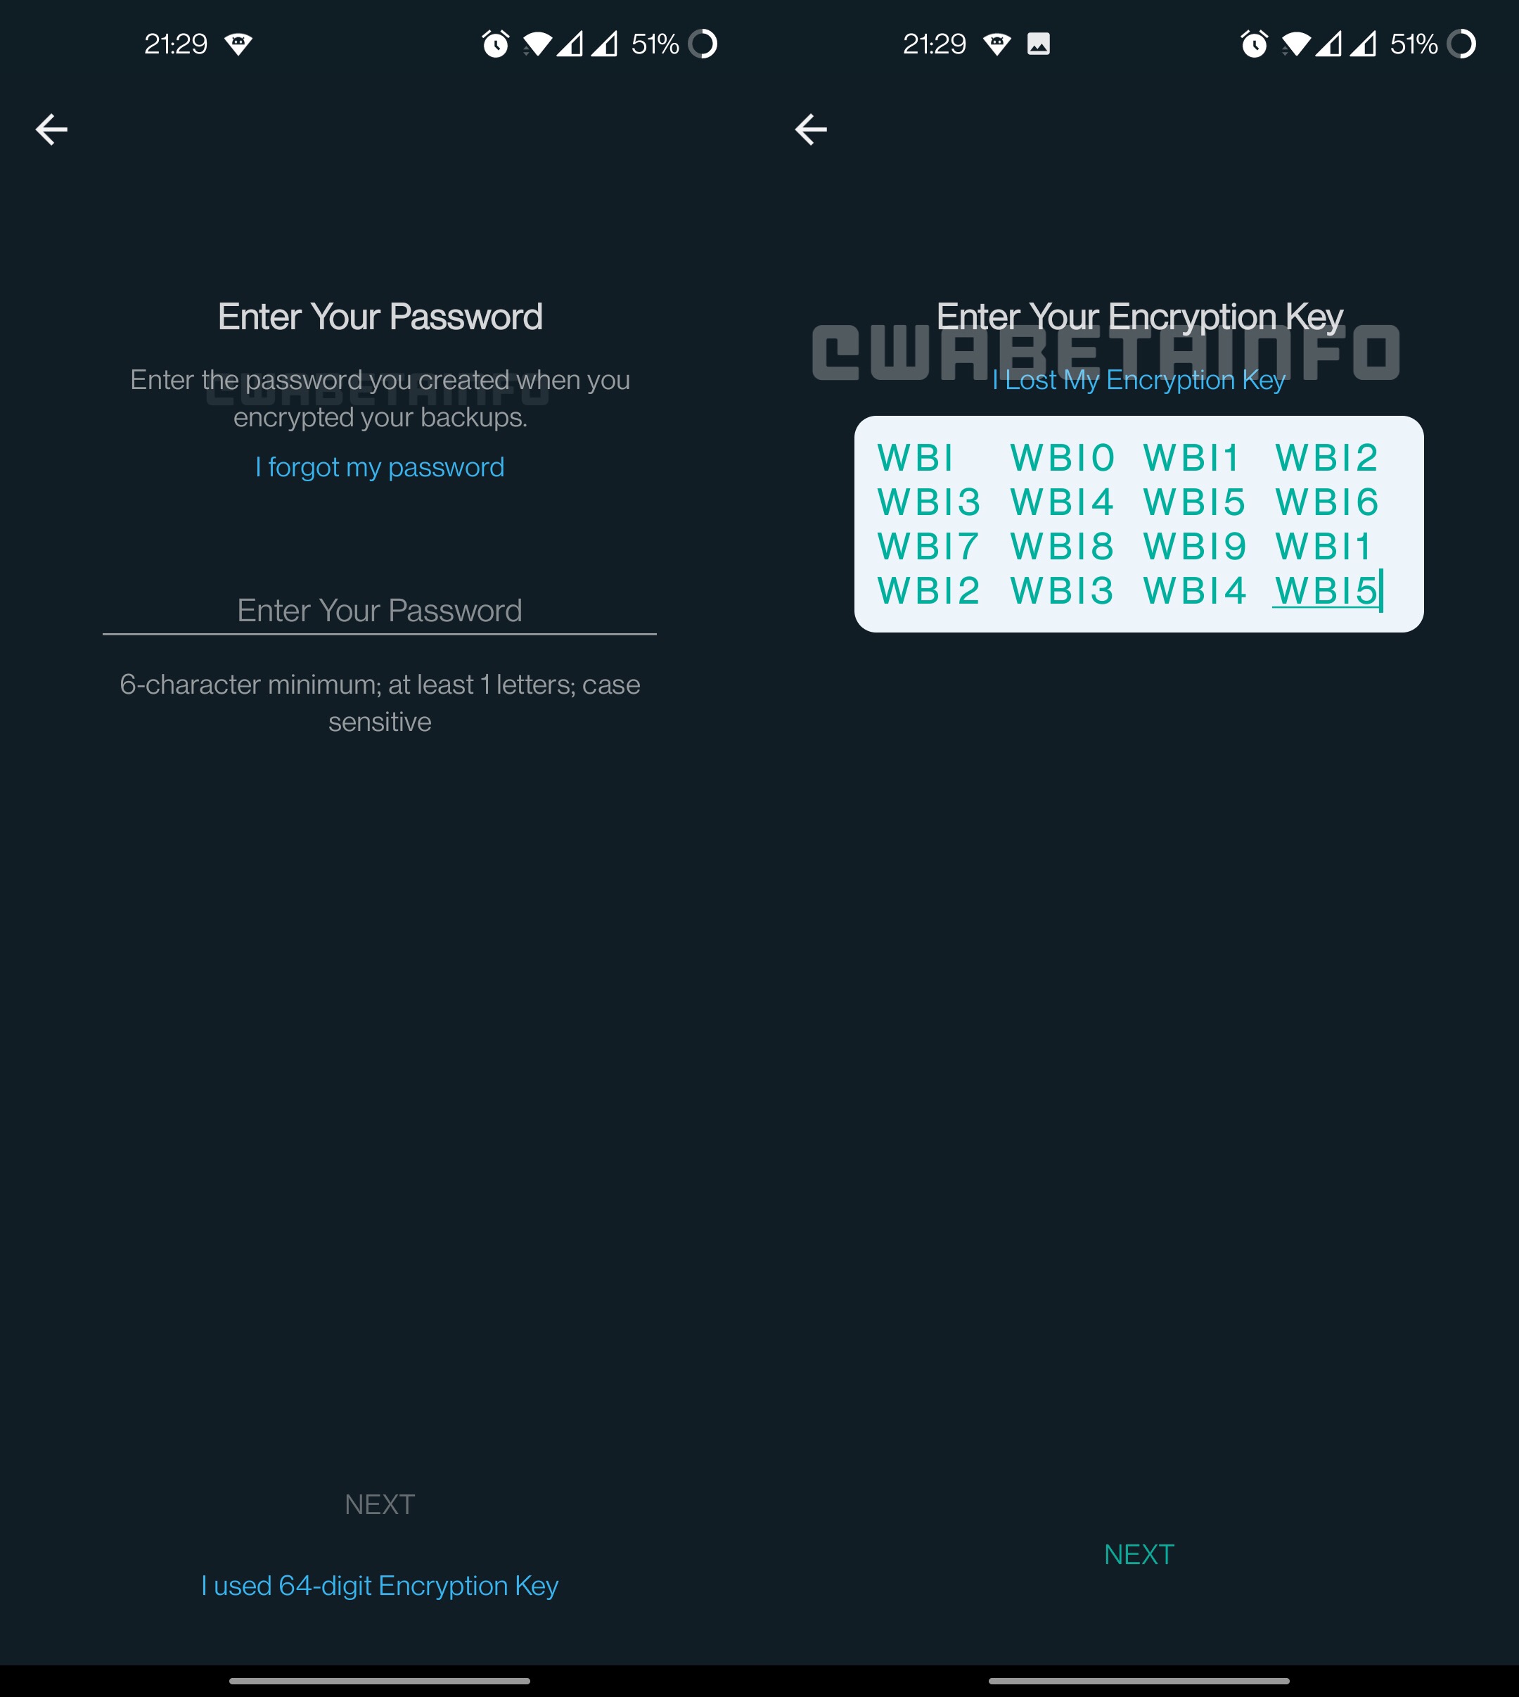Click the back arrow on left screen
This screenshot has width=1519, height=1697.
pos(54,129)
